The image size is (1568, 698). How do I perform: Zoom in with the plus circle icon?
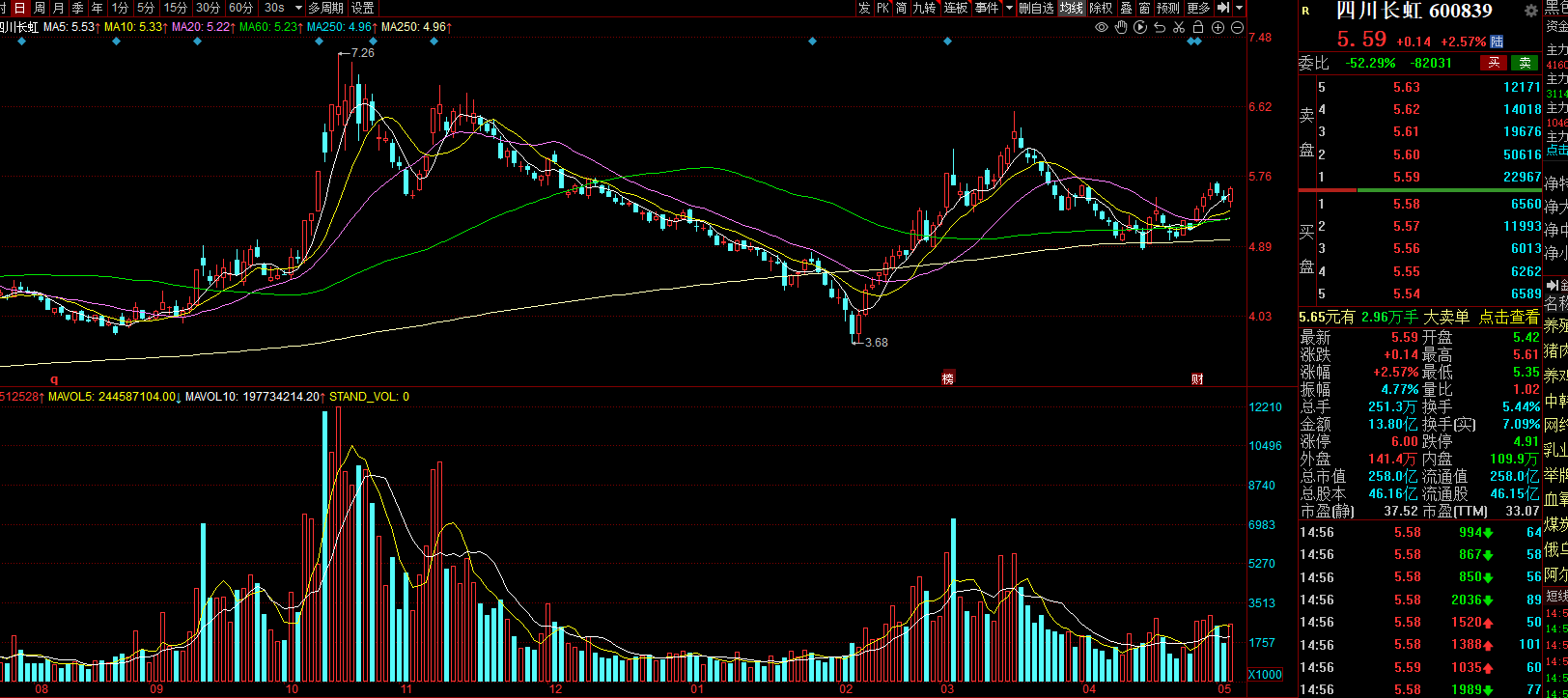click(1218, 27)
